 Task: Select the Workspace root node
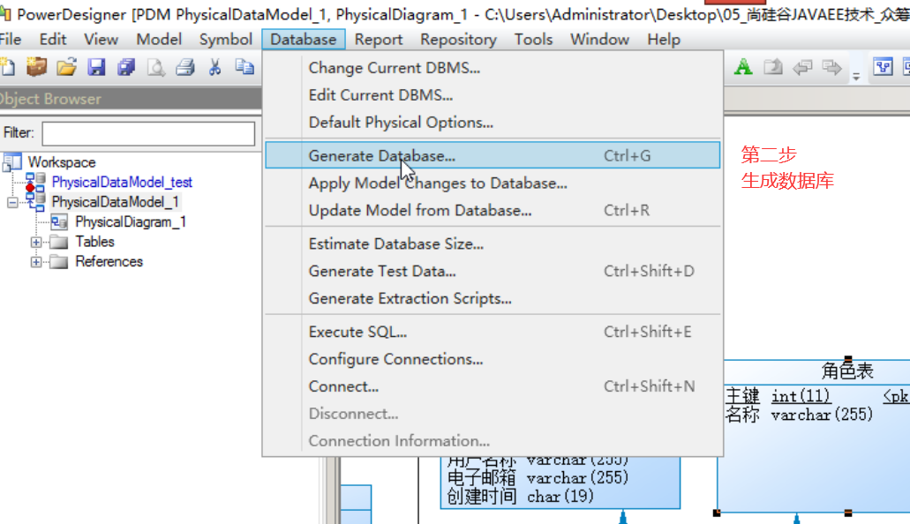tap(62, 162)
